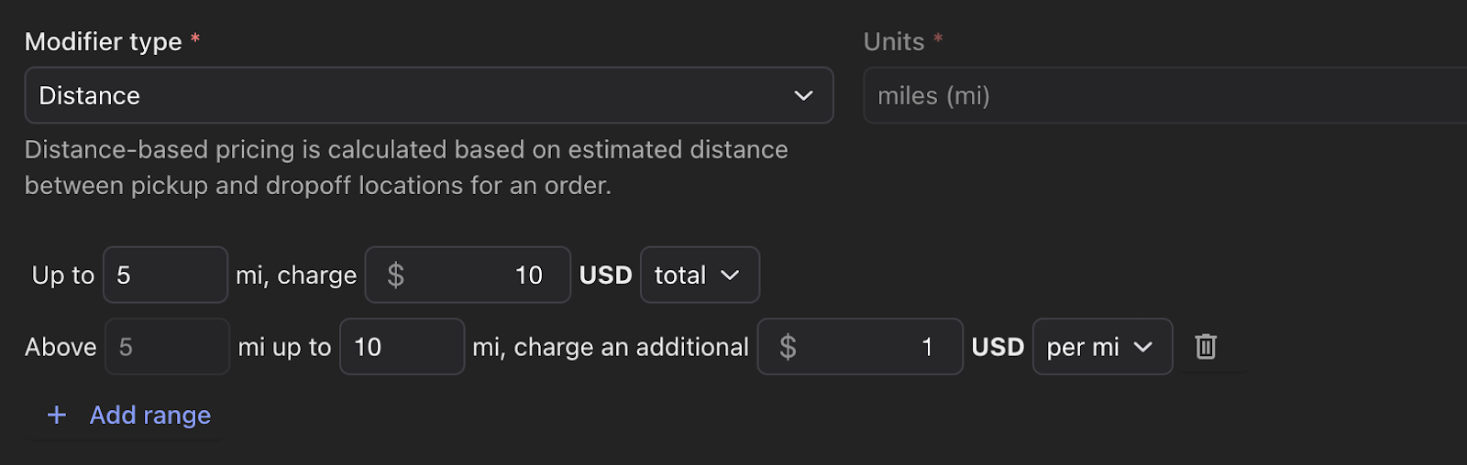The image size is (1467, 465).
Task: Click the USD label next to the per mi dropdown
Action: (x=998, y=347)
